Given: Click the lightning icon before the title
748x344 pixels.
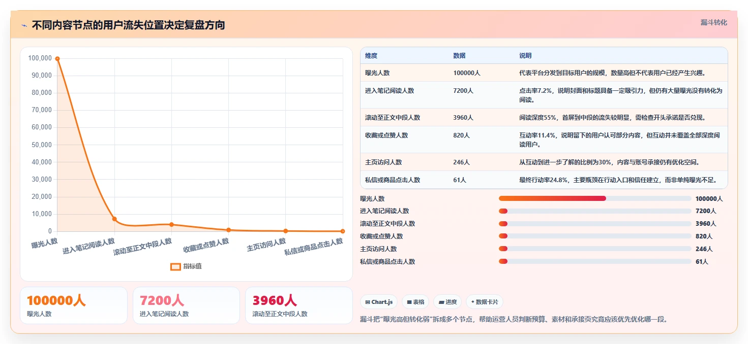Looking at the screenshot, I should coord(24,25).
